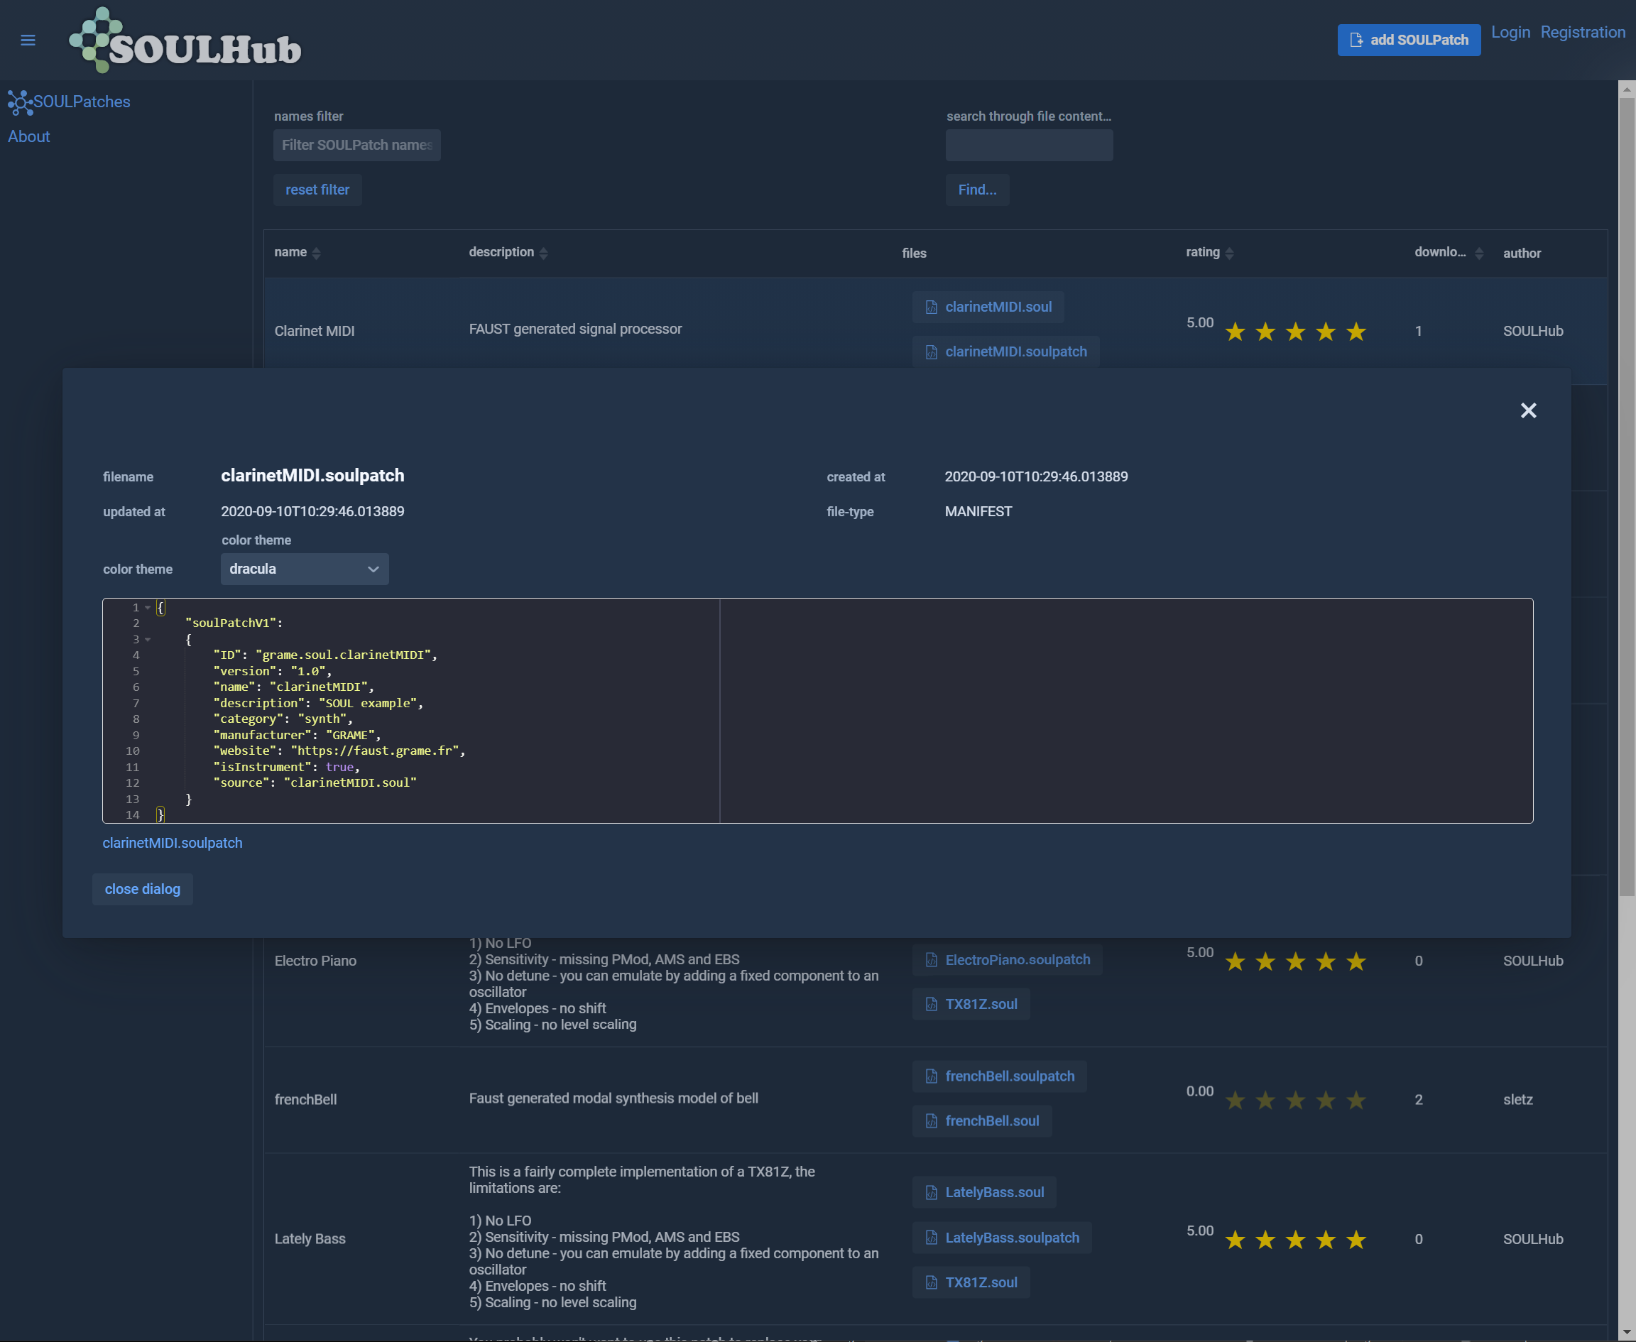Image resolution: width=1636 pixels, height=1342 pixels.
Task: Collapse the code fold arrow on line 3
Action: (x=148, y=639)
